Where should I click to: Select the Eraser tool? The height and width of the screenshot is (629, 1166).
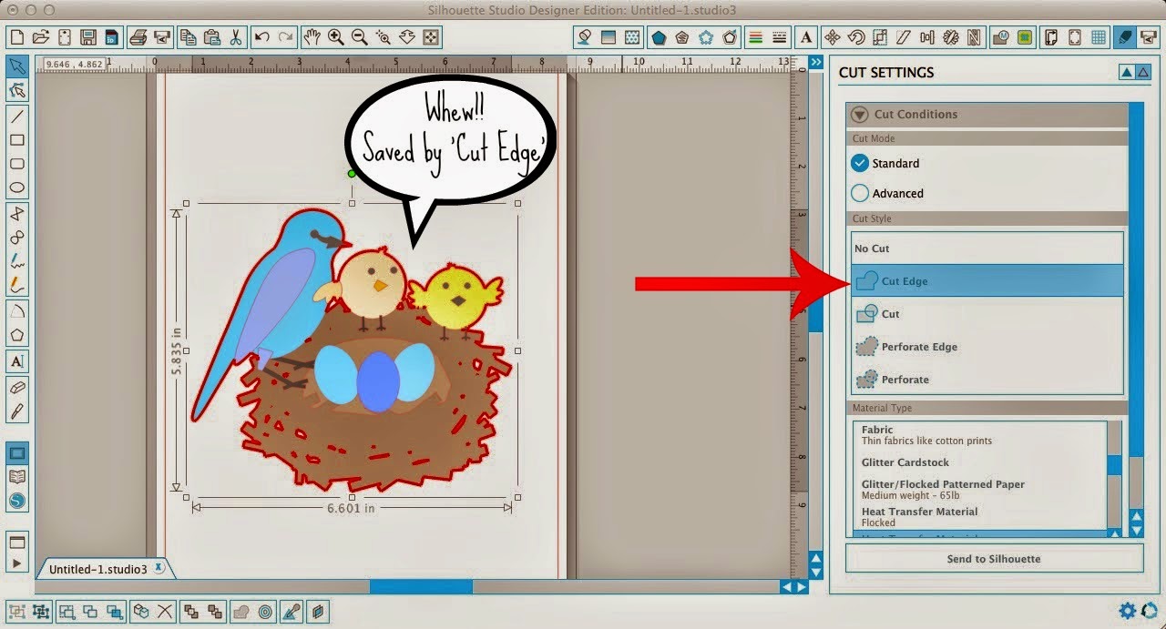(16, 387)
